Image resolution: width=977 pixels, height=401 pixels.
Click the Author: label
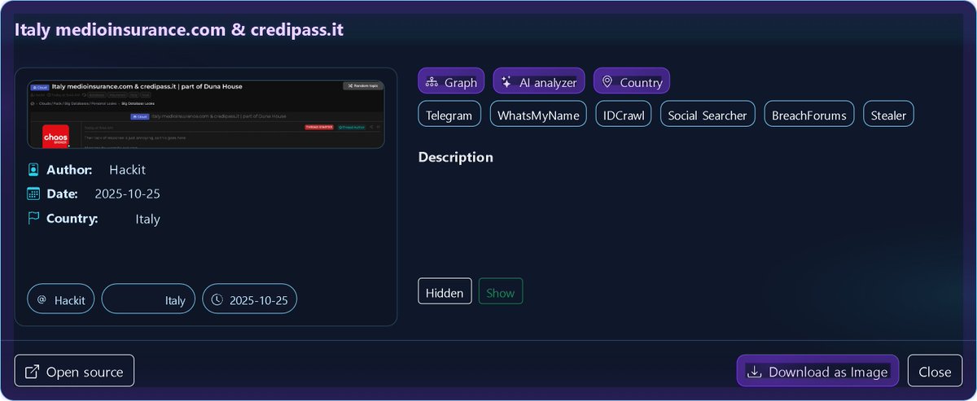coord(71,170)
